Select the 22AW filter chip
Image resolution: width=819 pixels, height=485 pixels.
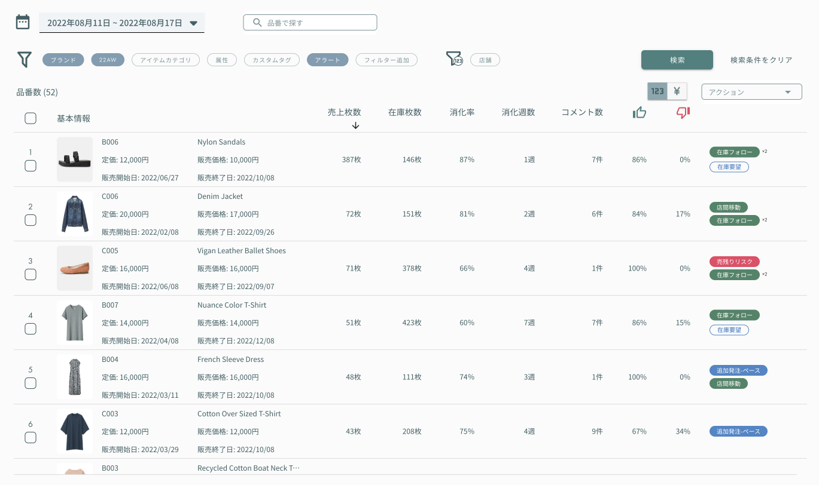[x=108, y=59]
